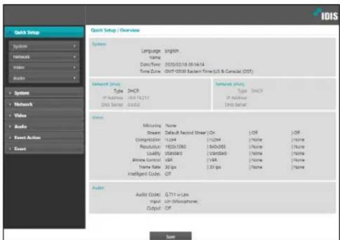Click the Quick Setup / Overview heading
This screenshot has width=340, height=240.
click(115, 30)
